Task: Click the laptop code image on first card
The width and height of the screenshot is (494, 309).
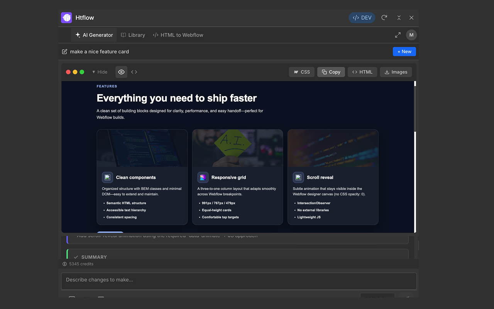Action: 142,148
